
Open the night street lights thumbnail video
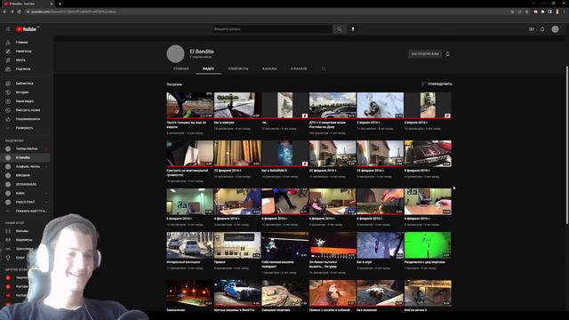point(189,293)
